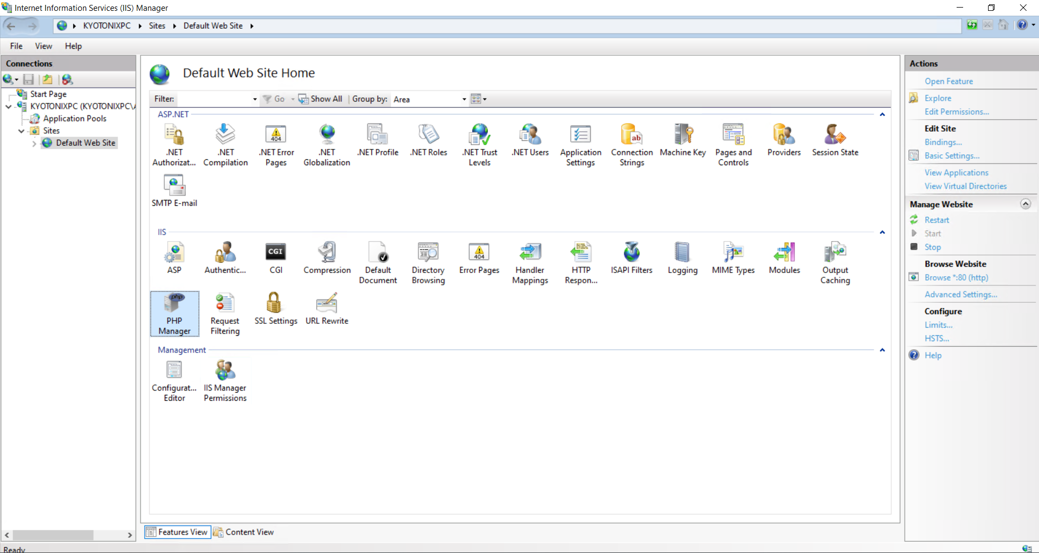This screenshot has height=553, width=1039.
Task: Expand the Default Web Site tree node
Action: click(34, 144)
